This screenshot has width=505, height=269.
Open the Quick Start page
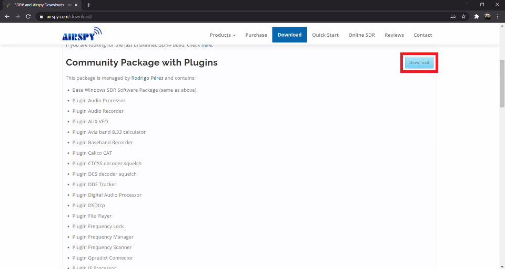tap(325, 35)
